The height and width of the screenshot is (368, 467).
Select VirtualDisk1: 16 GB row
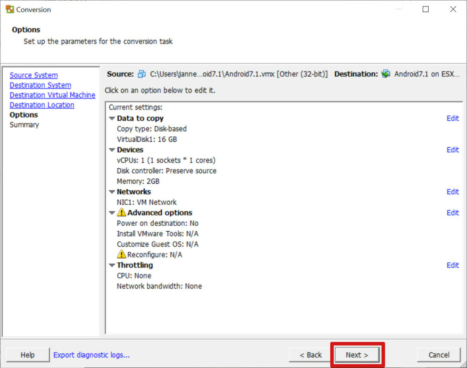pyautogui.click(x=146, y=140)
